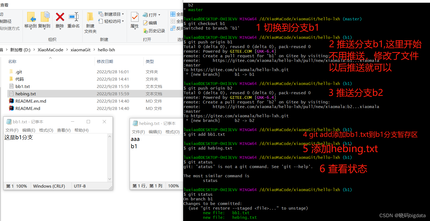
Task: Click 'Windows (CRLF)' in bb1.txt status bar
Action: tap(49, 186)
